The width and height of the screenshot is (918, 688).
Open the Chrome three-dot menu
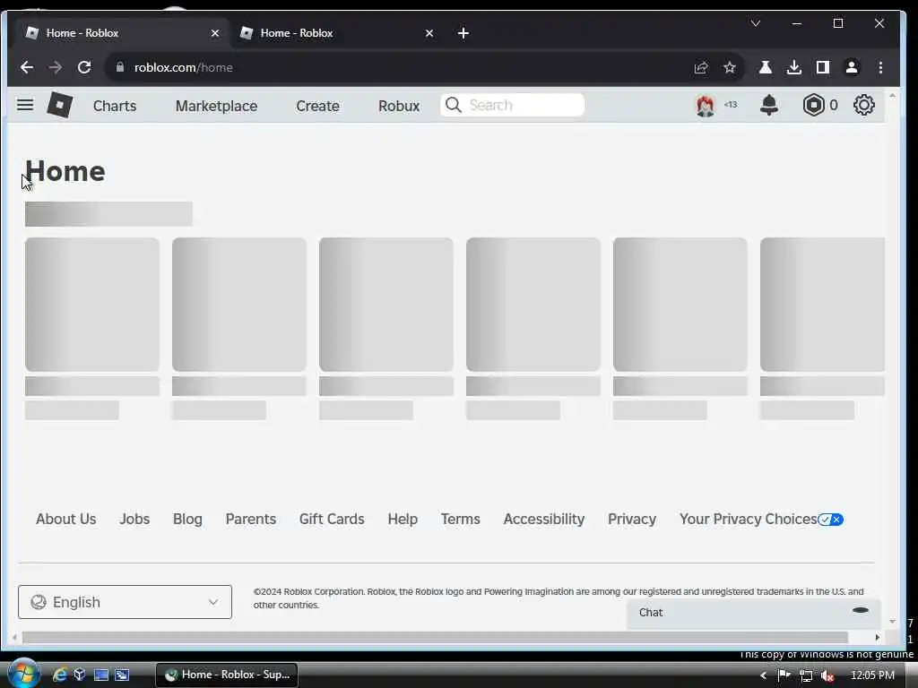coord(880,67)
